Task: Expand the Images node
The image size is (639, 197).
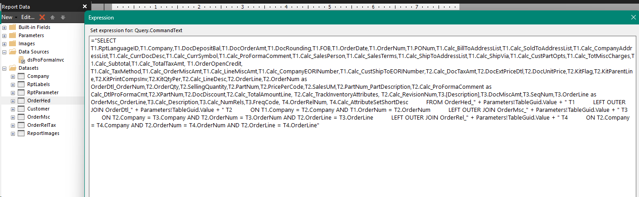Action: click(4, 43)
